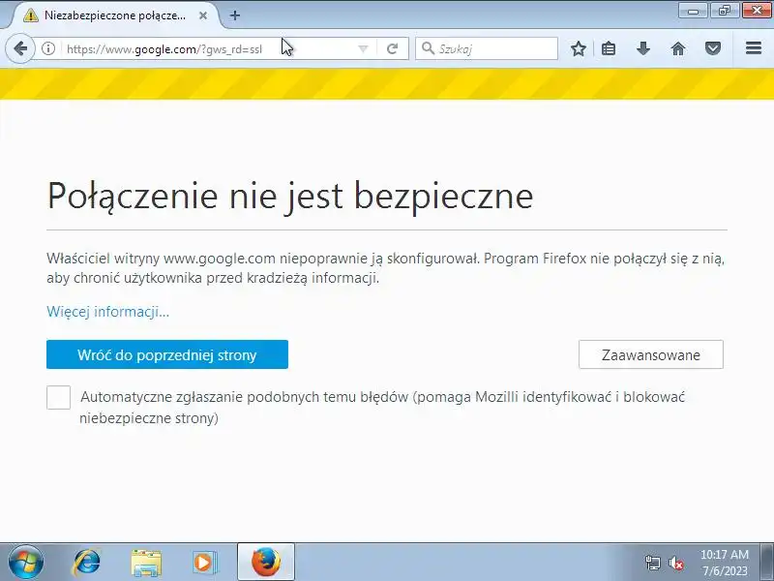Bookmark this page with the star
Screen dimensions: 774x581
(x=578, y=48)
